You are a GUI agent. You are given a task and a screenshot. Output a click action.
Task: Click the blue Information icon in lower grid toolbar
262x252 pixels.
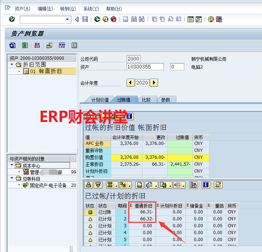[206, 185]
